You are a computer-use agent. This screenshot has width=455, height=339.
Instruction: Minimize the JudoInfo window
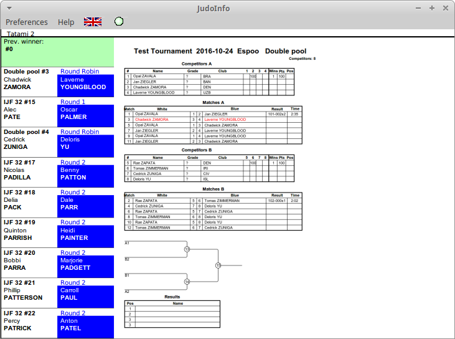point(419,8)
